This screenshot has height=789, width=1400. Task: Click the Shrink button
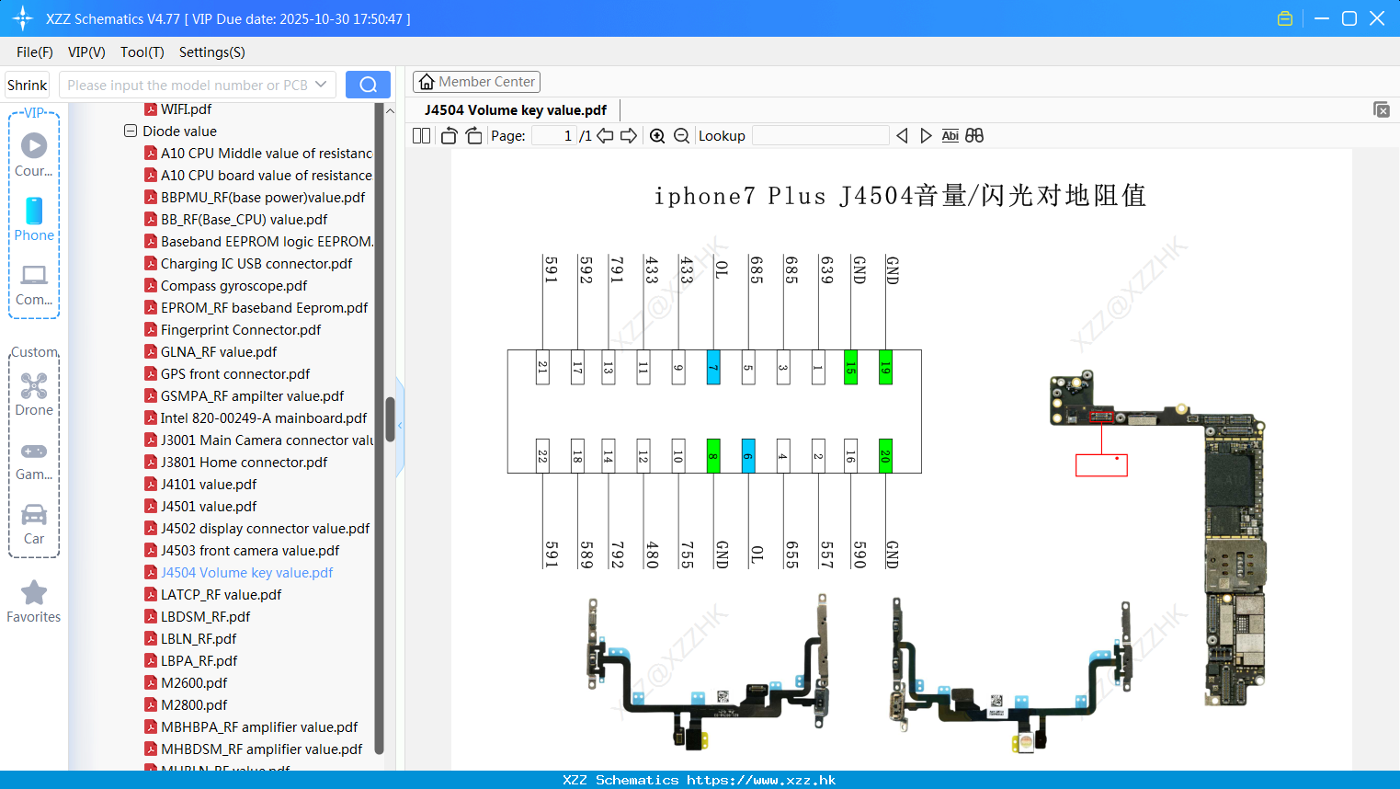[27, 85]
